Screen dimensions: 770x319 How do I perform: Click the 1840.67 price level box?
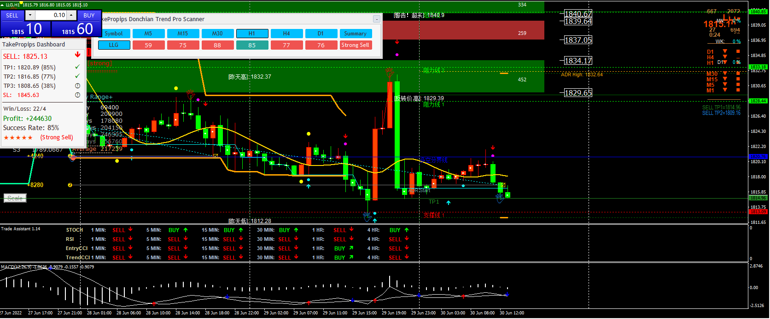578,14
